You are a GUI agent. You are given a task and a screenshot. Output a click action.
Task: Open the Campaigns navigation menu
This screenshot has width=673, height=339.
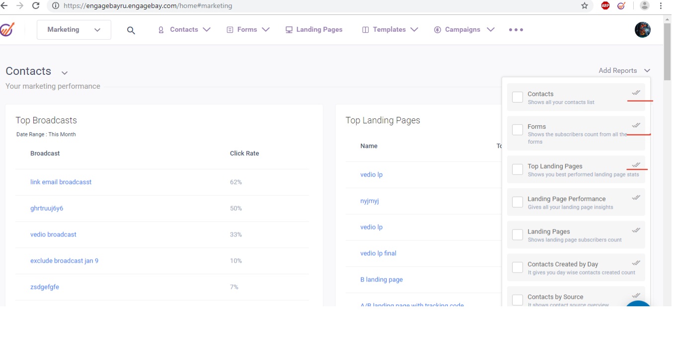(x=464, y=30)
